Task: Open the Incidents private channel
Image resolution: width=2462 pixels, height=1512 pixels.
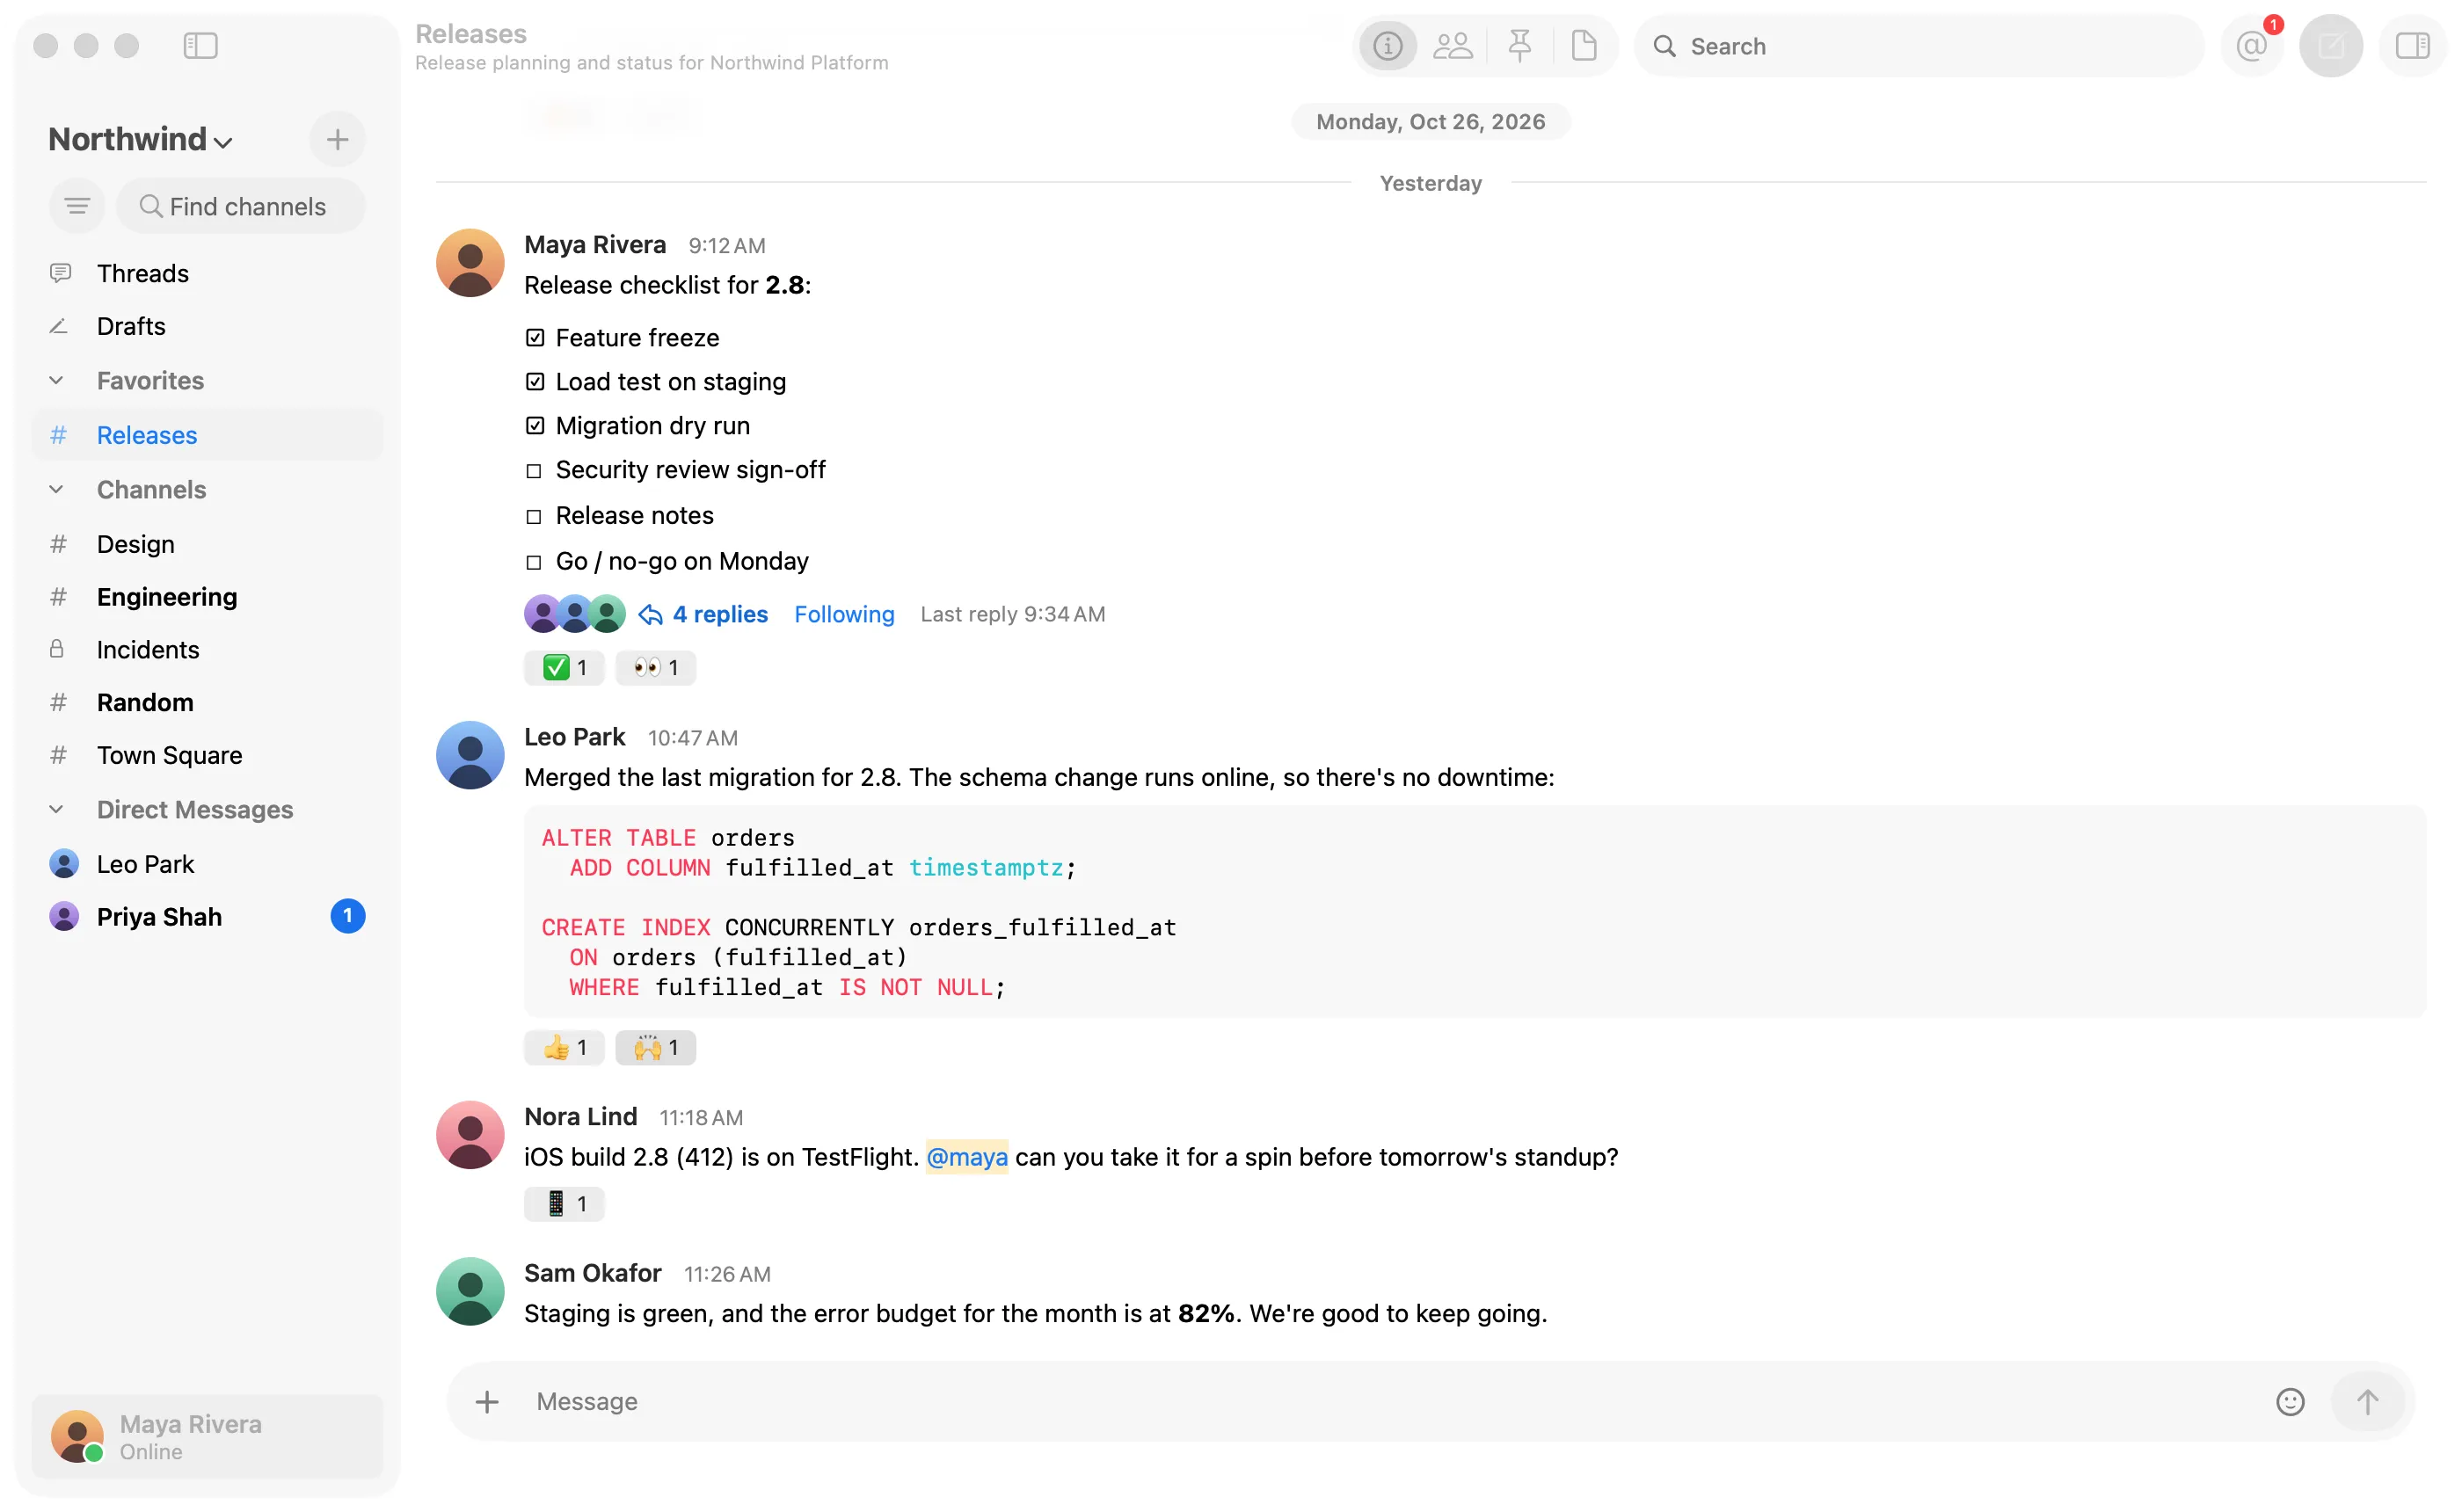Action: coord(207,650)
